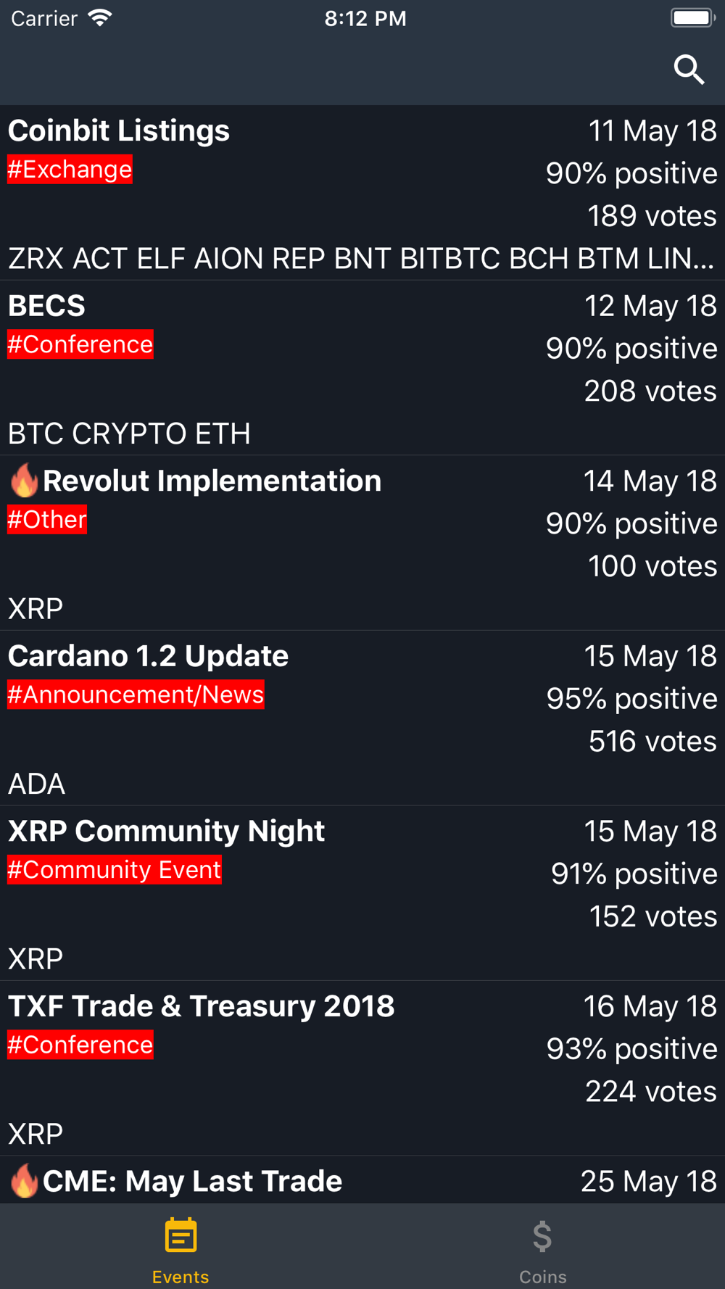Tap the ADA coin label

coord(36,784)
